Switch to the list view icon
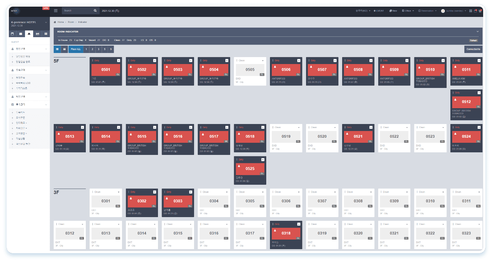This screenshot has height=262, width=492. pos(57,49)
